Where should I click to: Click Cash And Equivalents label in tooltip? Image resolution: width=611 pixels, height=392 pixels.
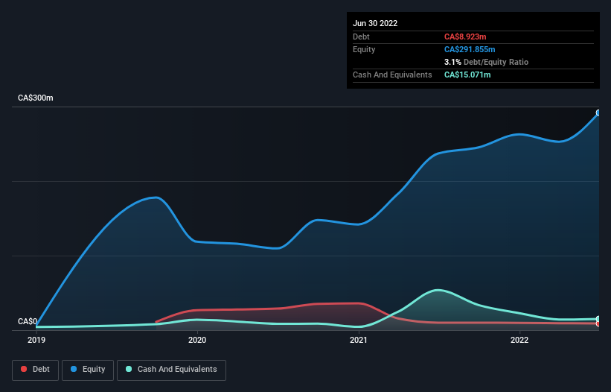(x=392, y=75)
